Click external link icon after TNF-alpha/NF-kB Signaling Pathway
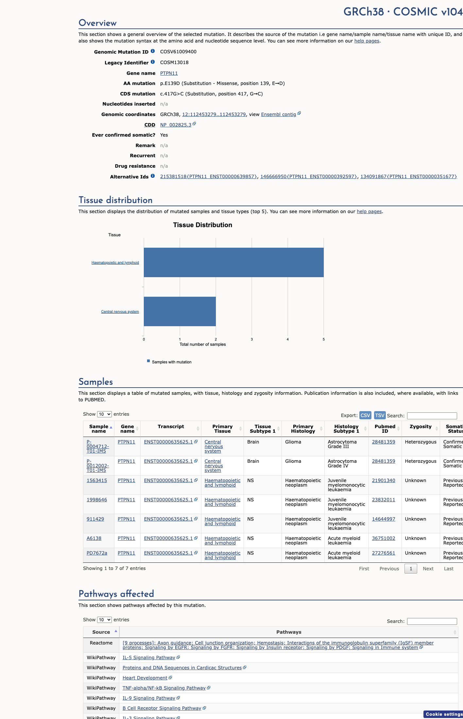The height and width of the screenshot is (719, 463). pyautogui.click(x=209, y=687)
